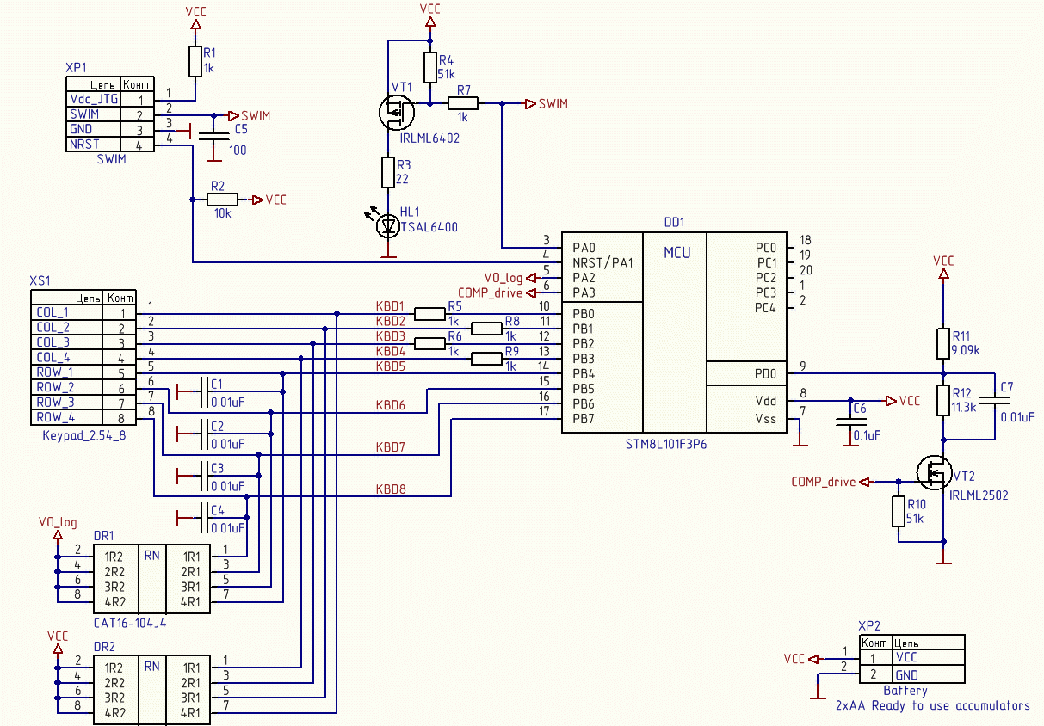Click the NRST/PA1 pin label

602,262
